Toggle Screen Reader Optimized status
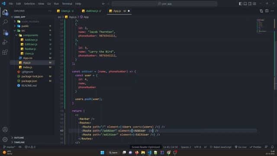Screen dimensions: 277x156 coord(145,147)
